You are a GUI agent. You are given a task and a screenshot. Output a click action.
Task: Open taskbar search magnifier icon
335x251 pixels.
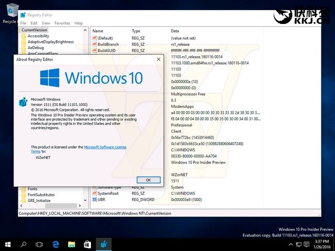[x=23, y=245]
